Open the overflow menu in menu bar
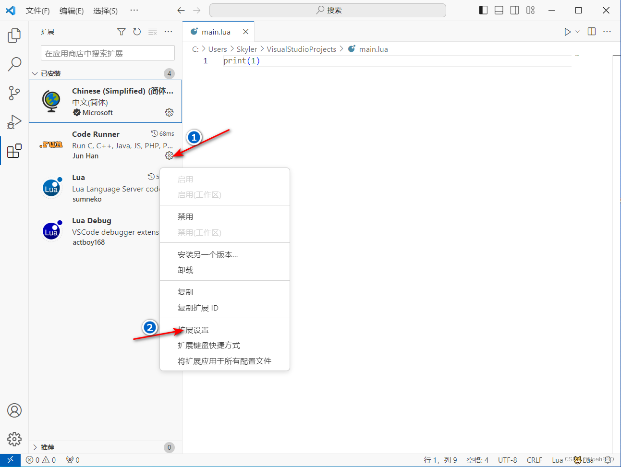Screen dimensions: 621x467 coord(134,10)
